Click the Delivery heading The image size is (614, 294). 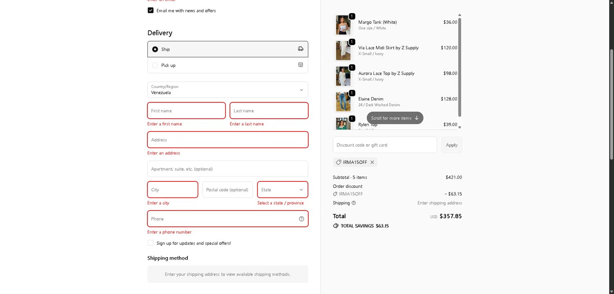(x=160, y=33)
